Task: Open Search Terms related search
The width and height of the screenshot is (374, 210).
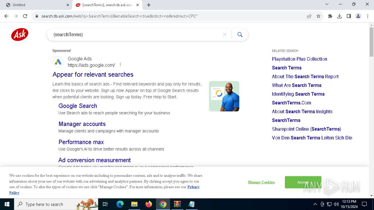Action: tap(287, 68)
